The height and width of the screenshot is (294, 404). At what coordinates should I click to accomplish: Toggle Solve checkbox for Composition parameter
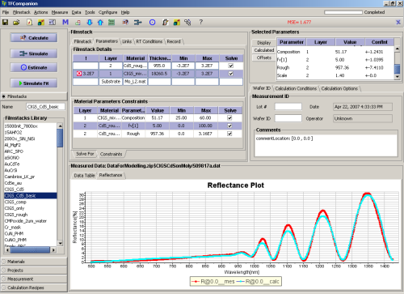[x=229, y=117]
